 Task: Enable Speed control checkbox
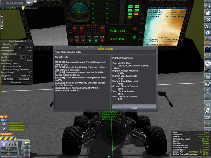click(2, 54)
